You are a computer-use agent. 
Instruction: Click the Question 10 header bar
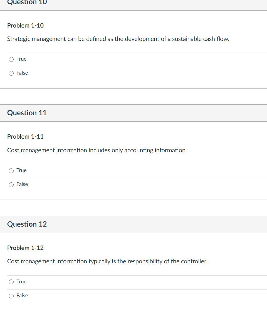(27, 3)
